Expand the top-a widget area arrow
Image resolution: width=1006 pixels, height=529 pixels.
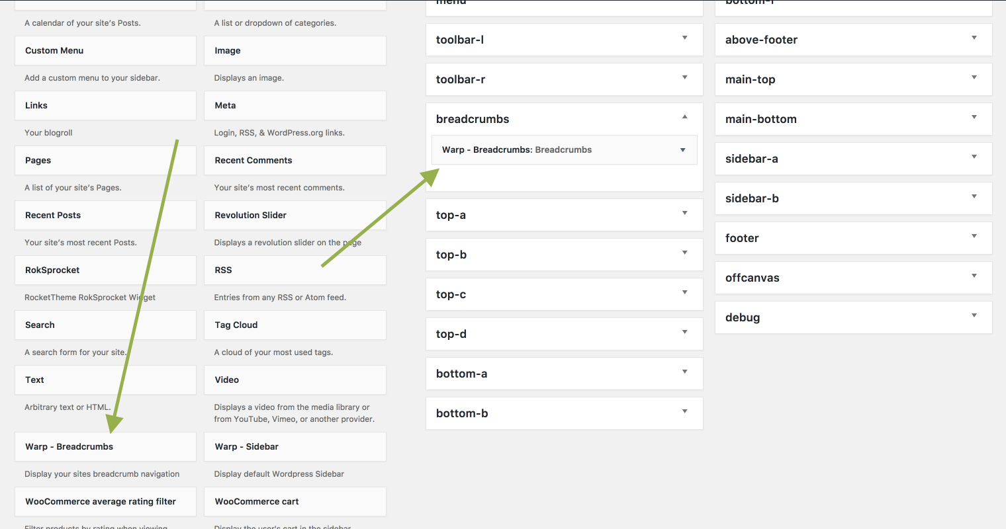685,213
